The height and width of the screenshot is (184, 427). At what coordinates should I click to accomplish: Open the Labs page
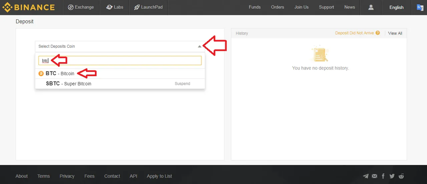(x=114, y=7)
